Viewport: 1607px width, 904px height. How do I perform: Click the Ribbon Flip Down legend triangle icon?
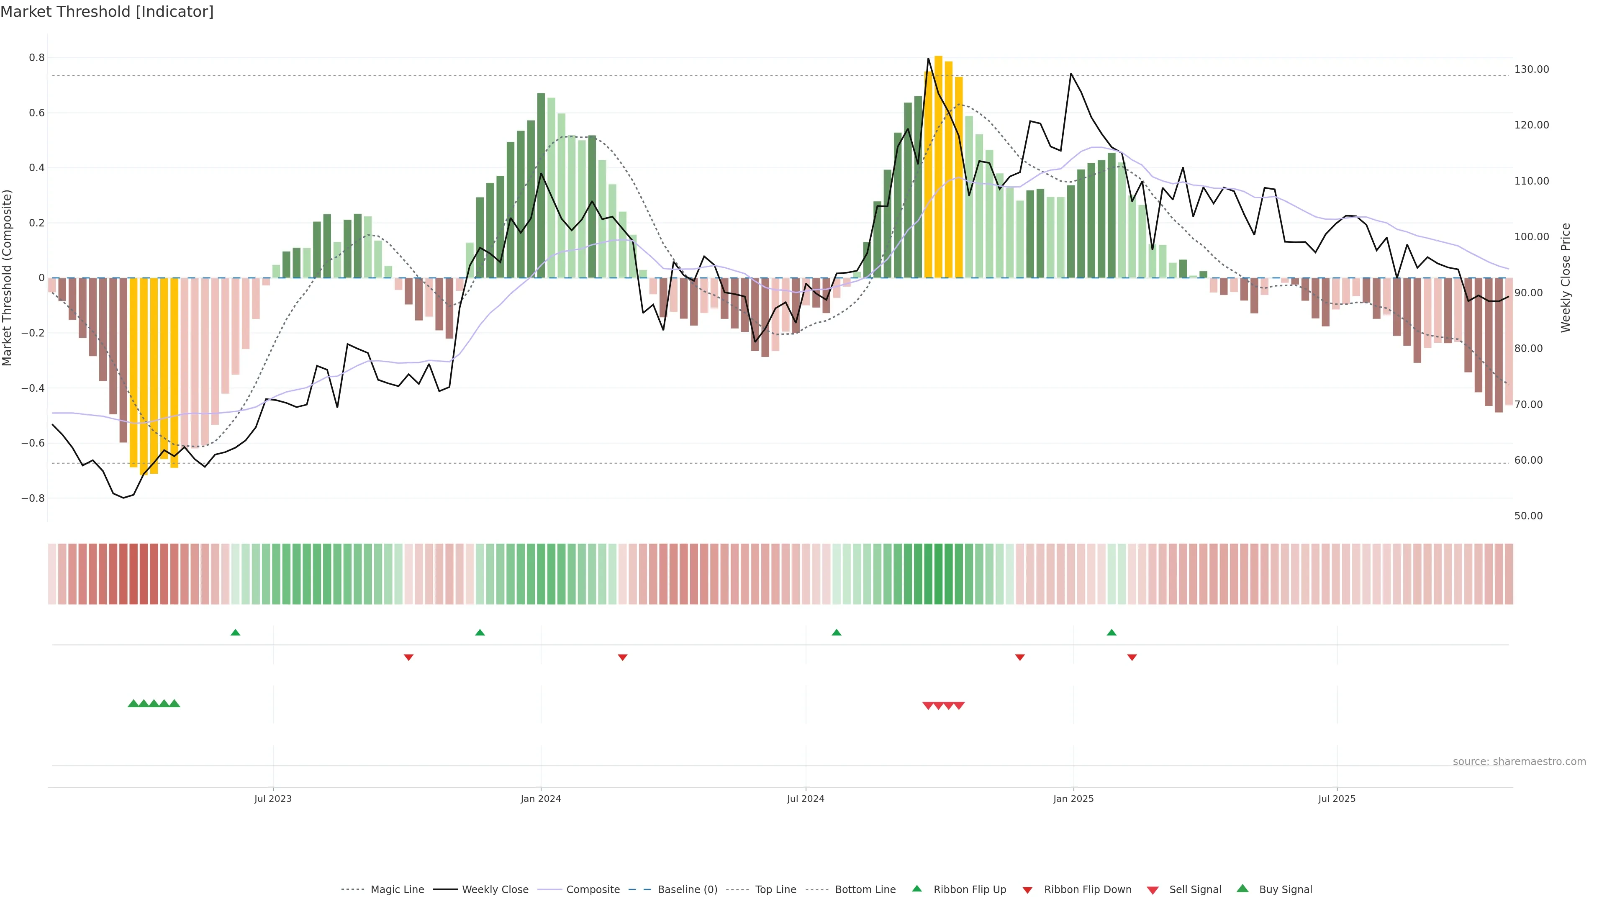click(1027, 890)
